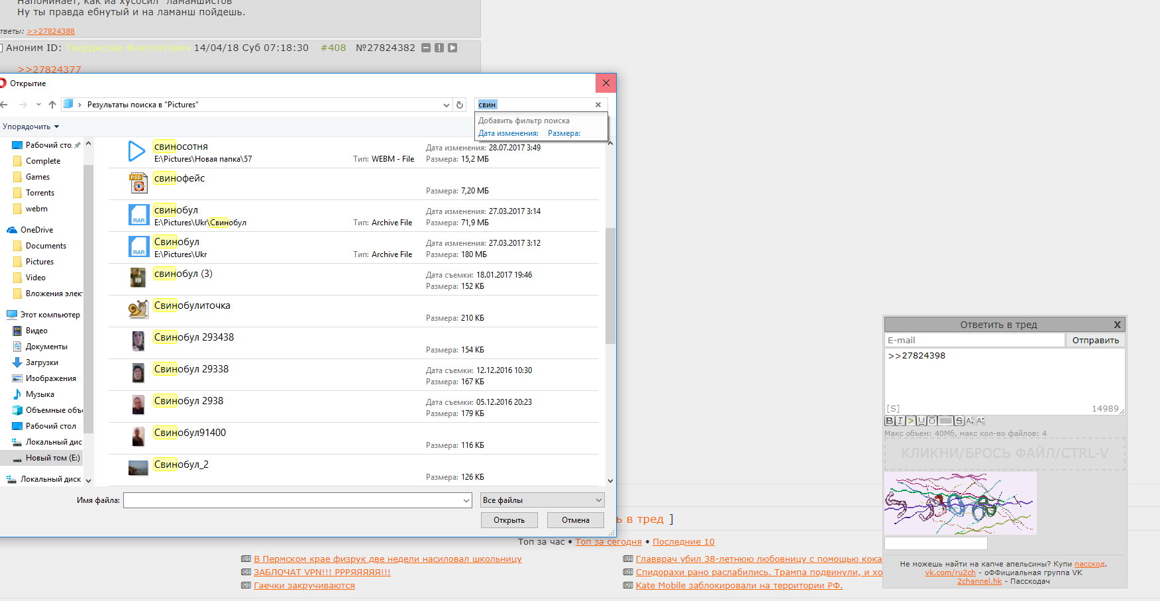Open OneDrive Video folder
Image resolution: width=1160 pixels, height=601 pixels.
point(29,278)
